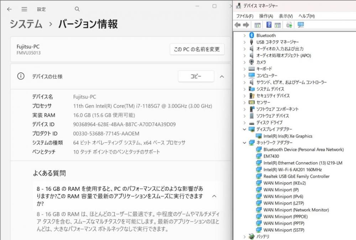
Task: Click この PC の名前を変更 button
Action: click(197, 49)
